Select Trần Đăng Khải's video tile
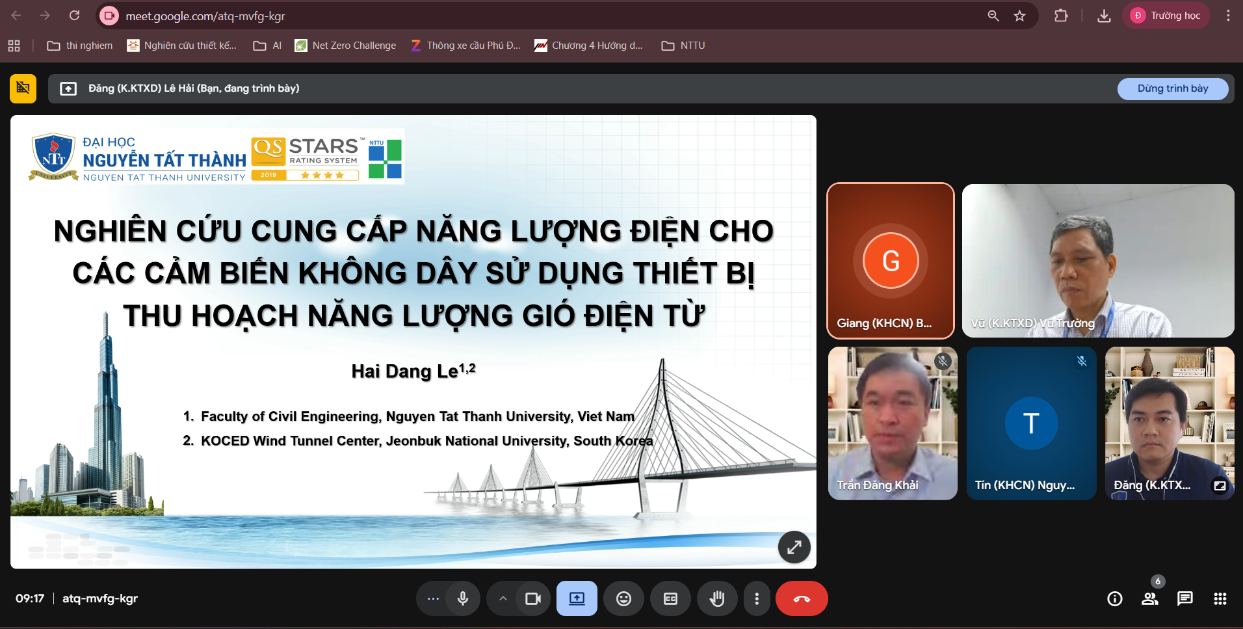The height and width of the screenshot is (629, 1243). click(x=892, y=423)
